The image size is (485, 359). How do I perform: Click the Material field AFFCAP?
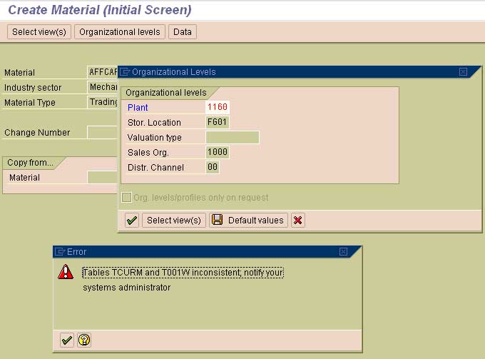103,72
